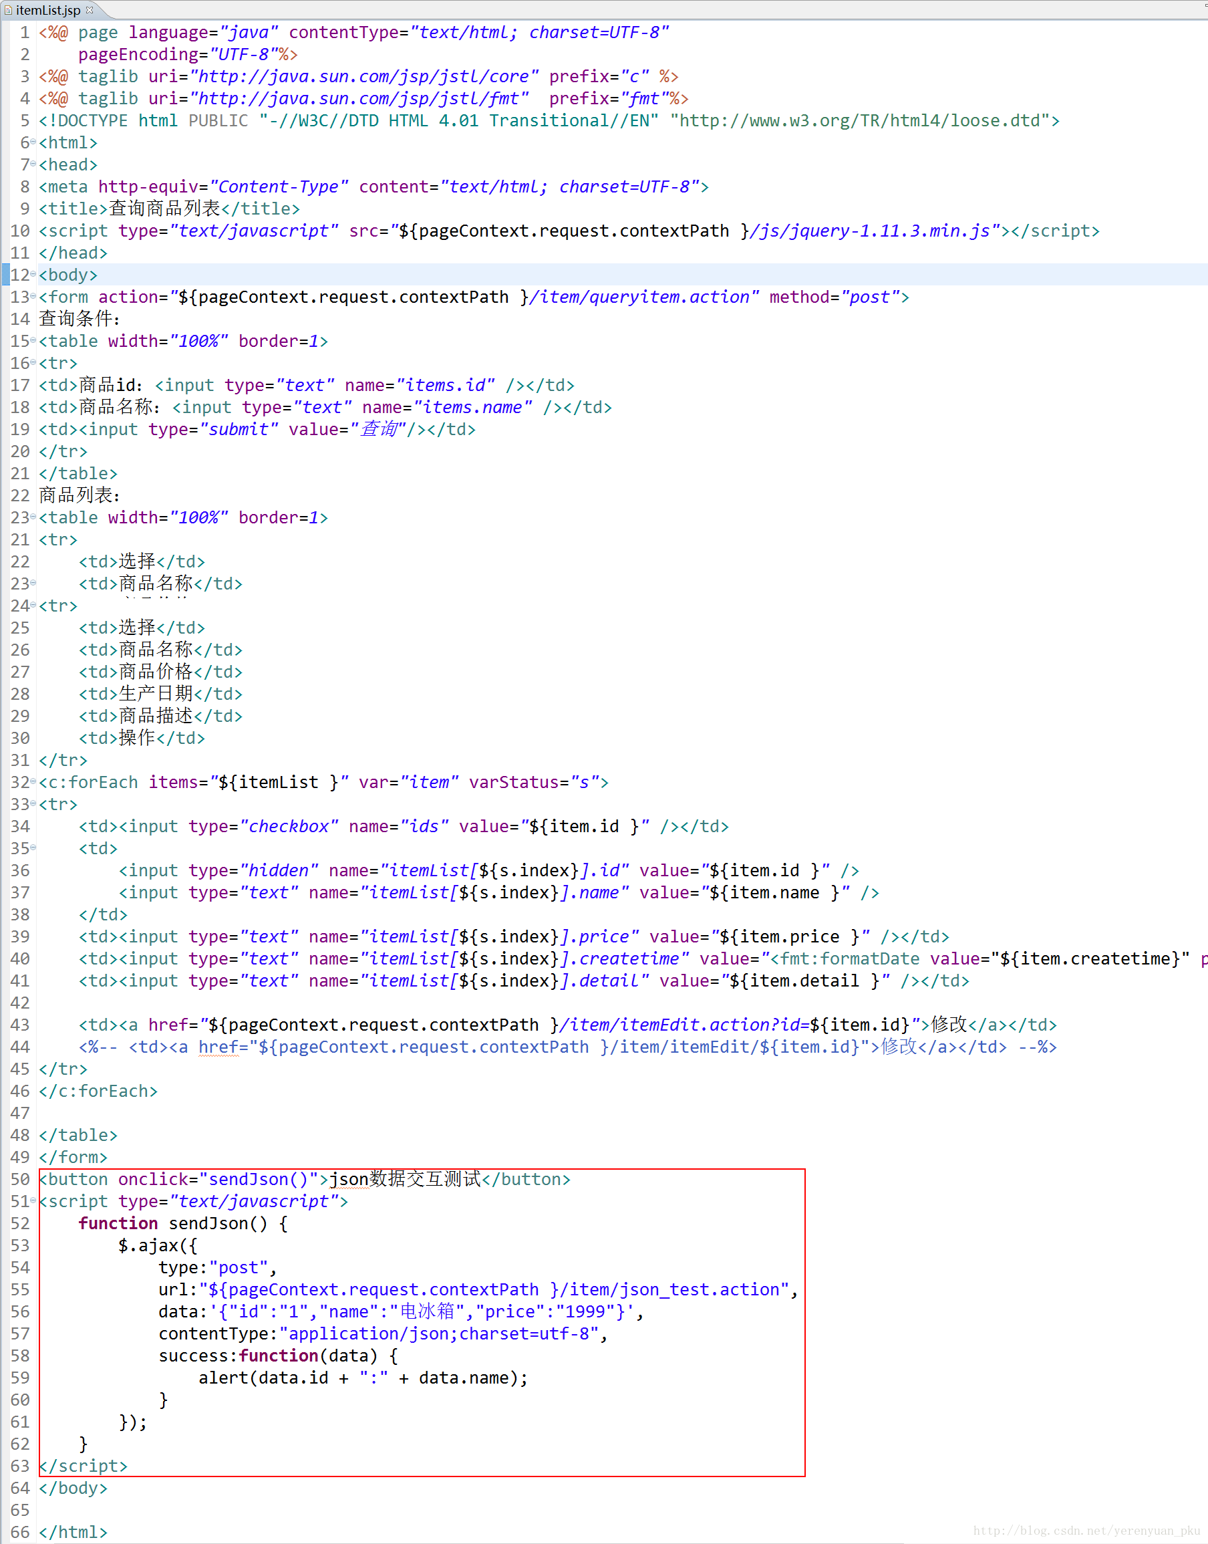This screenshot has height=1544, width=1208.
Task: Collapse the <html> fold at line 6
Action: (33, 142)
